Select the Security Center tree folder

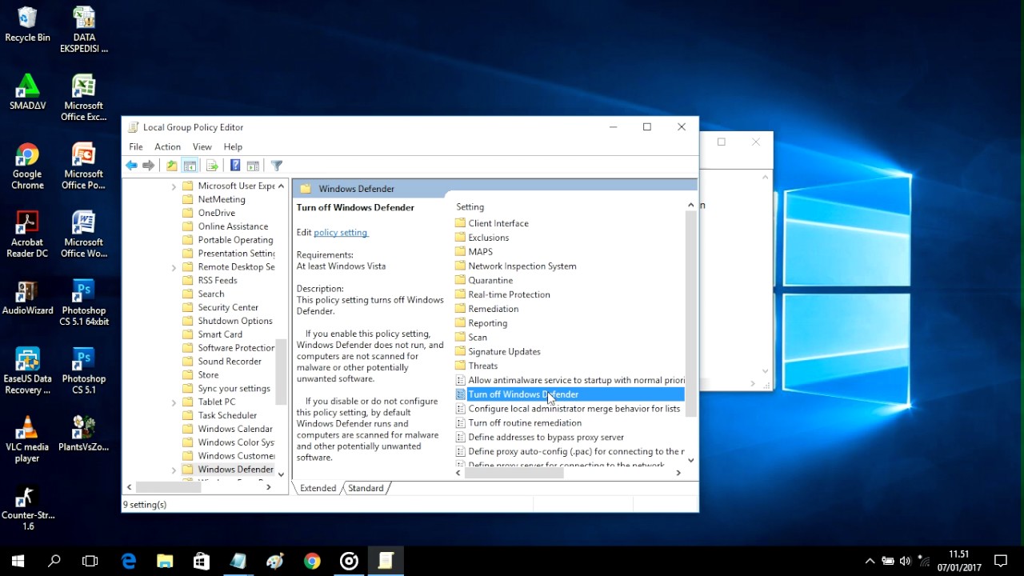click(228, 307)
